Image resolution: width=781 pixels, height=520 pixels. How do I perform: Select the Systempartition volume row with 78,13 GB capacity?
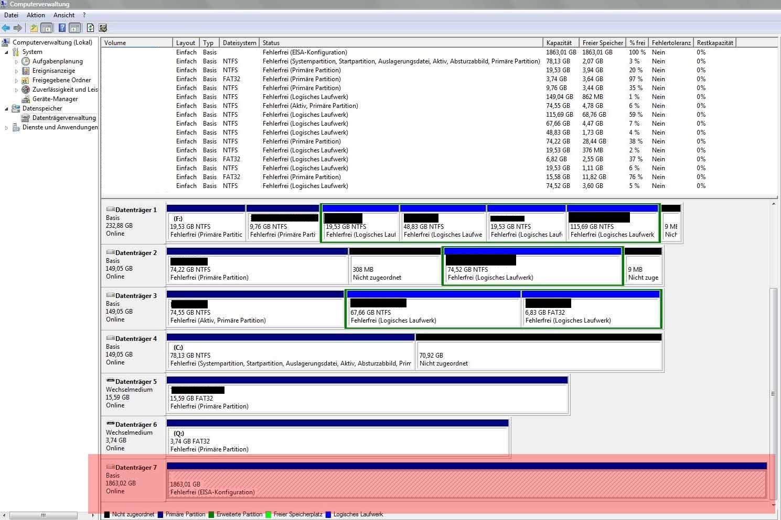(440, 61)
